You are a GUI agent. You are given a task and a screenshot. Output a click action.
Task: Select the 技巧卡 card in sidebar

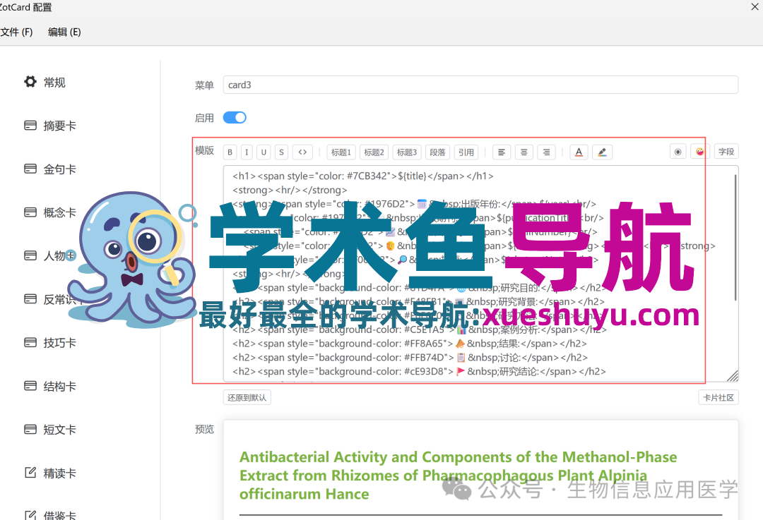(50, 343)
